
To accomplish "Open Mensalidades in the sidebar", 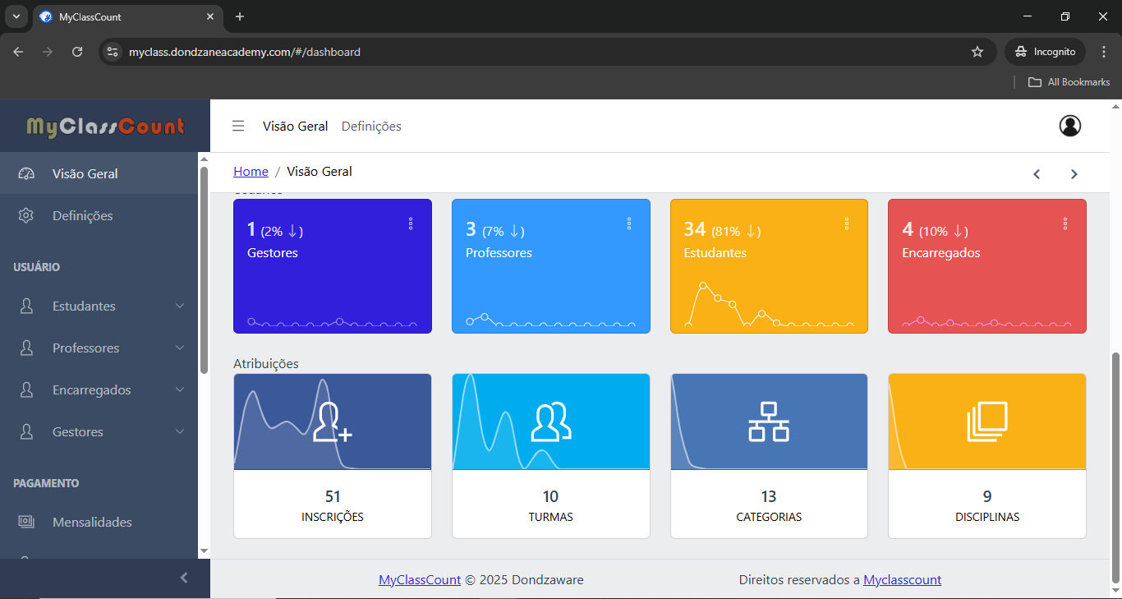I will point(91,522).
